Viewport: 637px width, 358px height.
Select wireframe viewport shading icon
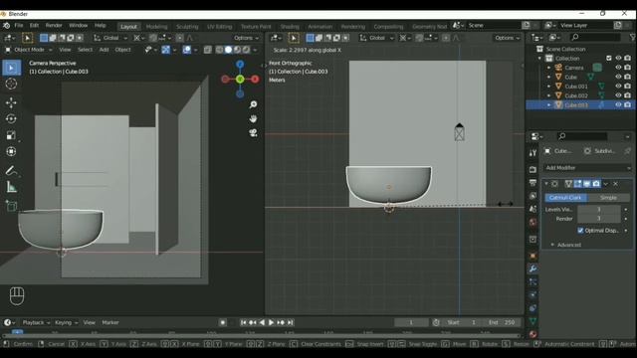coord(219,50)
